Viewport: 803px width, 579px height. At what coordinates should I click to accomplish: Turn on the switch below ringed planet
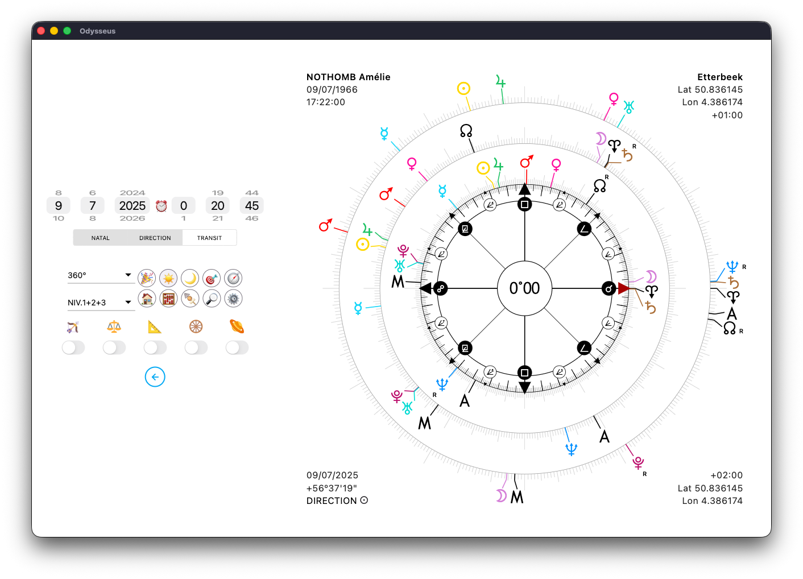(237, 348)
